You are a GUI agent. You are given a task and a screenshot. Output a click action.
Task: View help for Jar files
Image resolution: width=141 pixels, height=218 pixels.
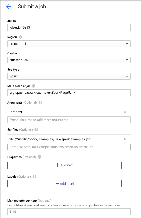coord(36,130)
